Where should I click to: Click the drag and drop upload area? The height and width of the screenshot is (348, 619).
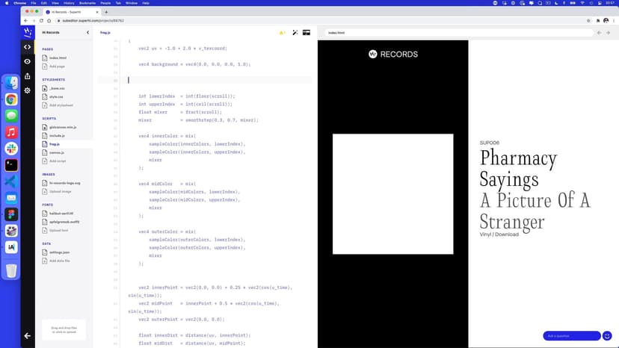pos(64,329)
